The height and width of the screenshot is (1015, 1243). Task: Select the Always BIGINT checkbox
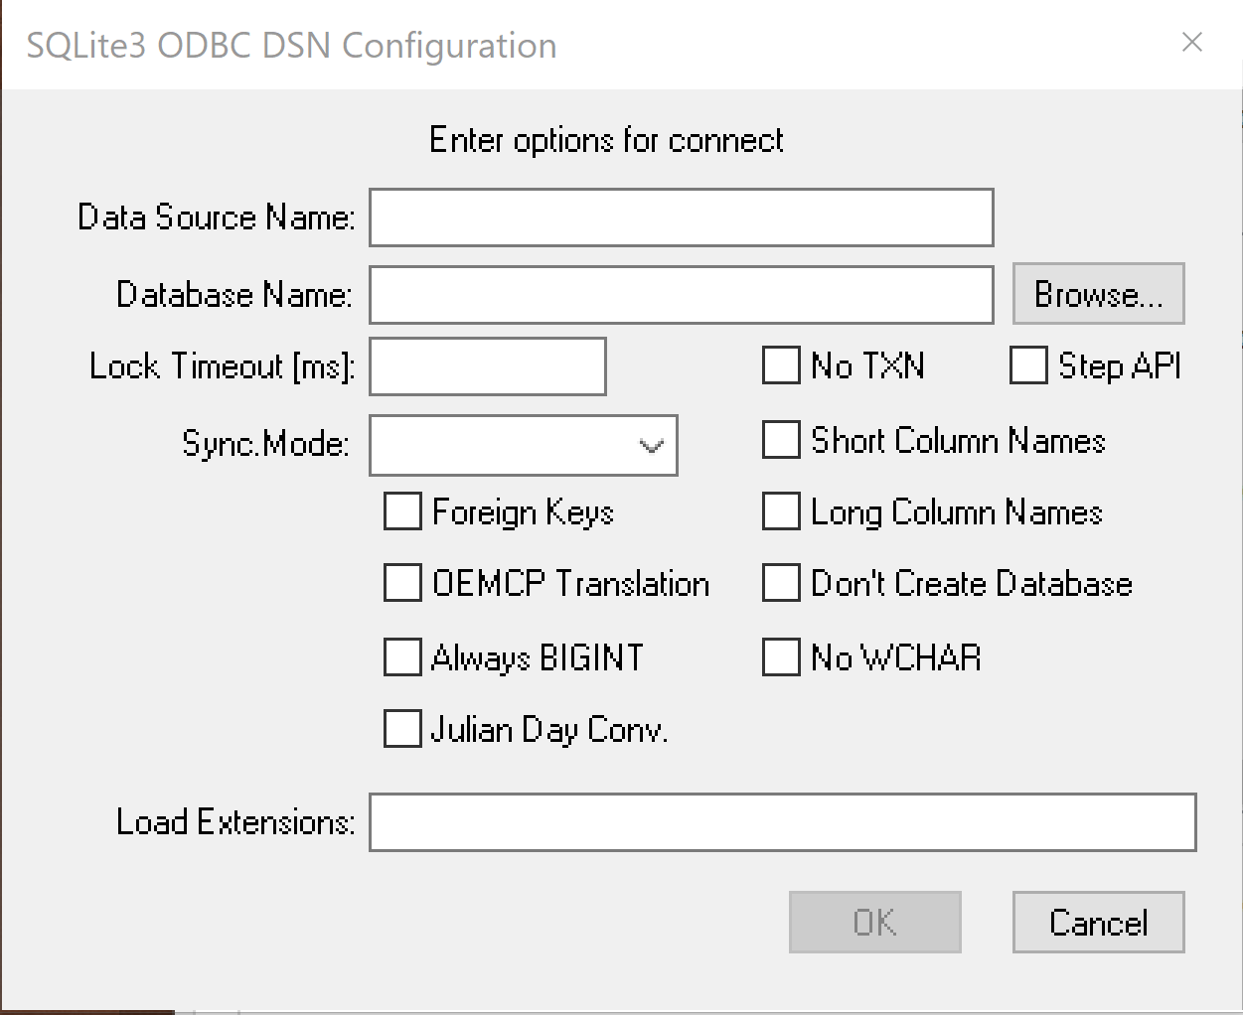tap(402, 657)
